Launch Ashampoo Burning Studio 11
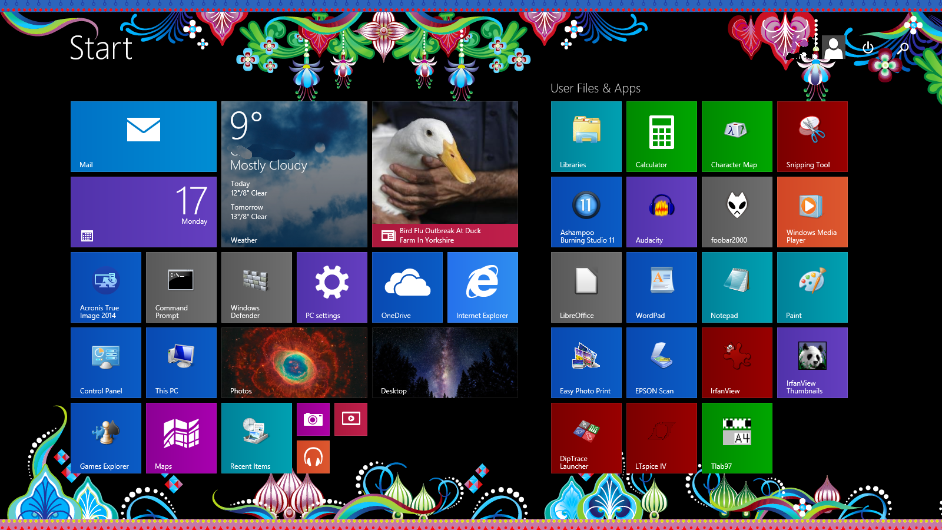 coord(586,212)
